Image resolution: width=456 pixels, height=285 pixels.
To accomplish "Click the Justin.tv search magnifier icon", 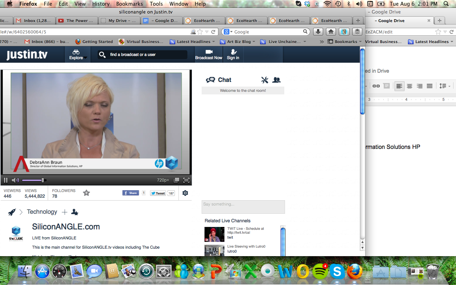I will pos(102,55).
